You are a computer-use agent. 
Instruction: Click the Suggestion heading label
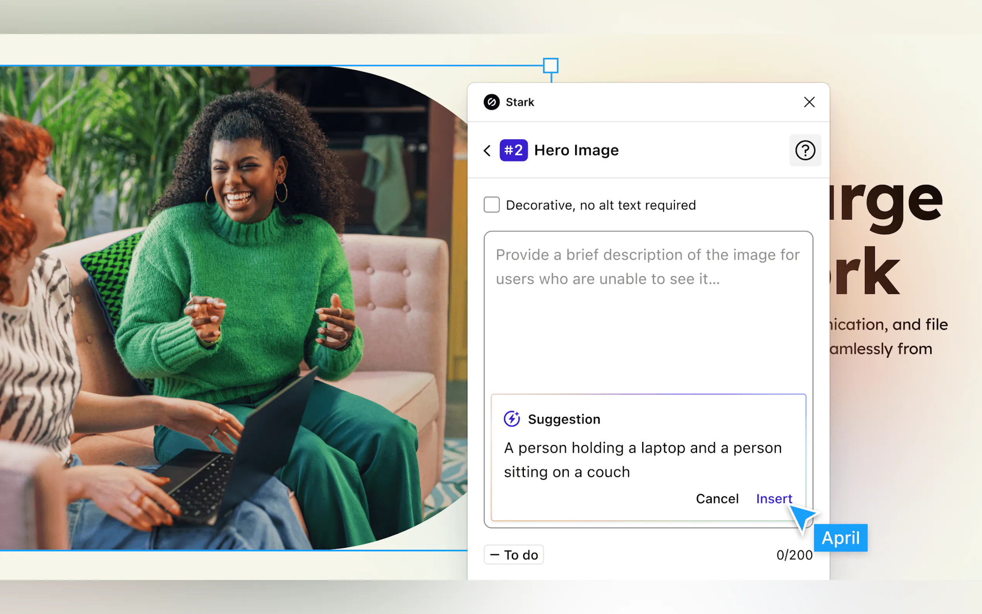point(564,419)
